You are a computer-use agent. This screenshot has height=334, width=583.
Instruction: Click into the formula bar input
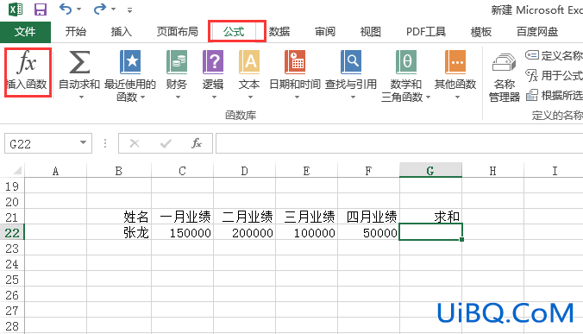399,143
